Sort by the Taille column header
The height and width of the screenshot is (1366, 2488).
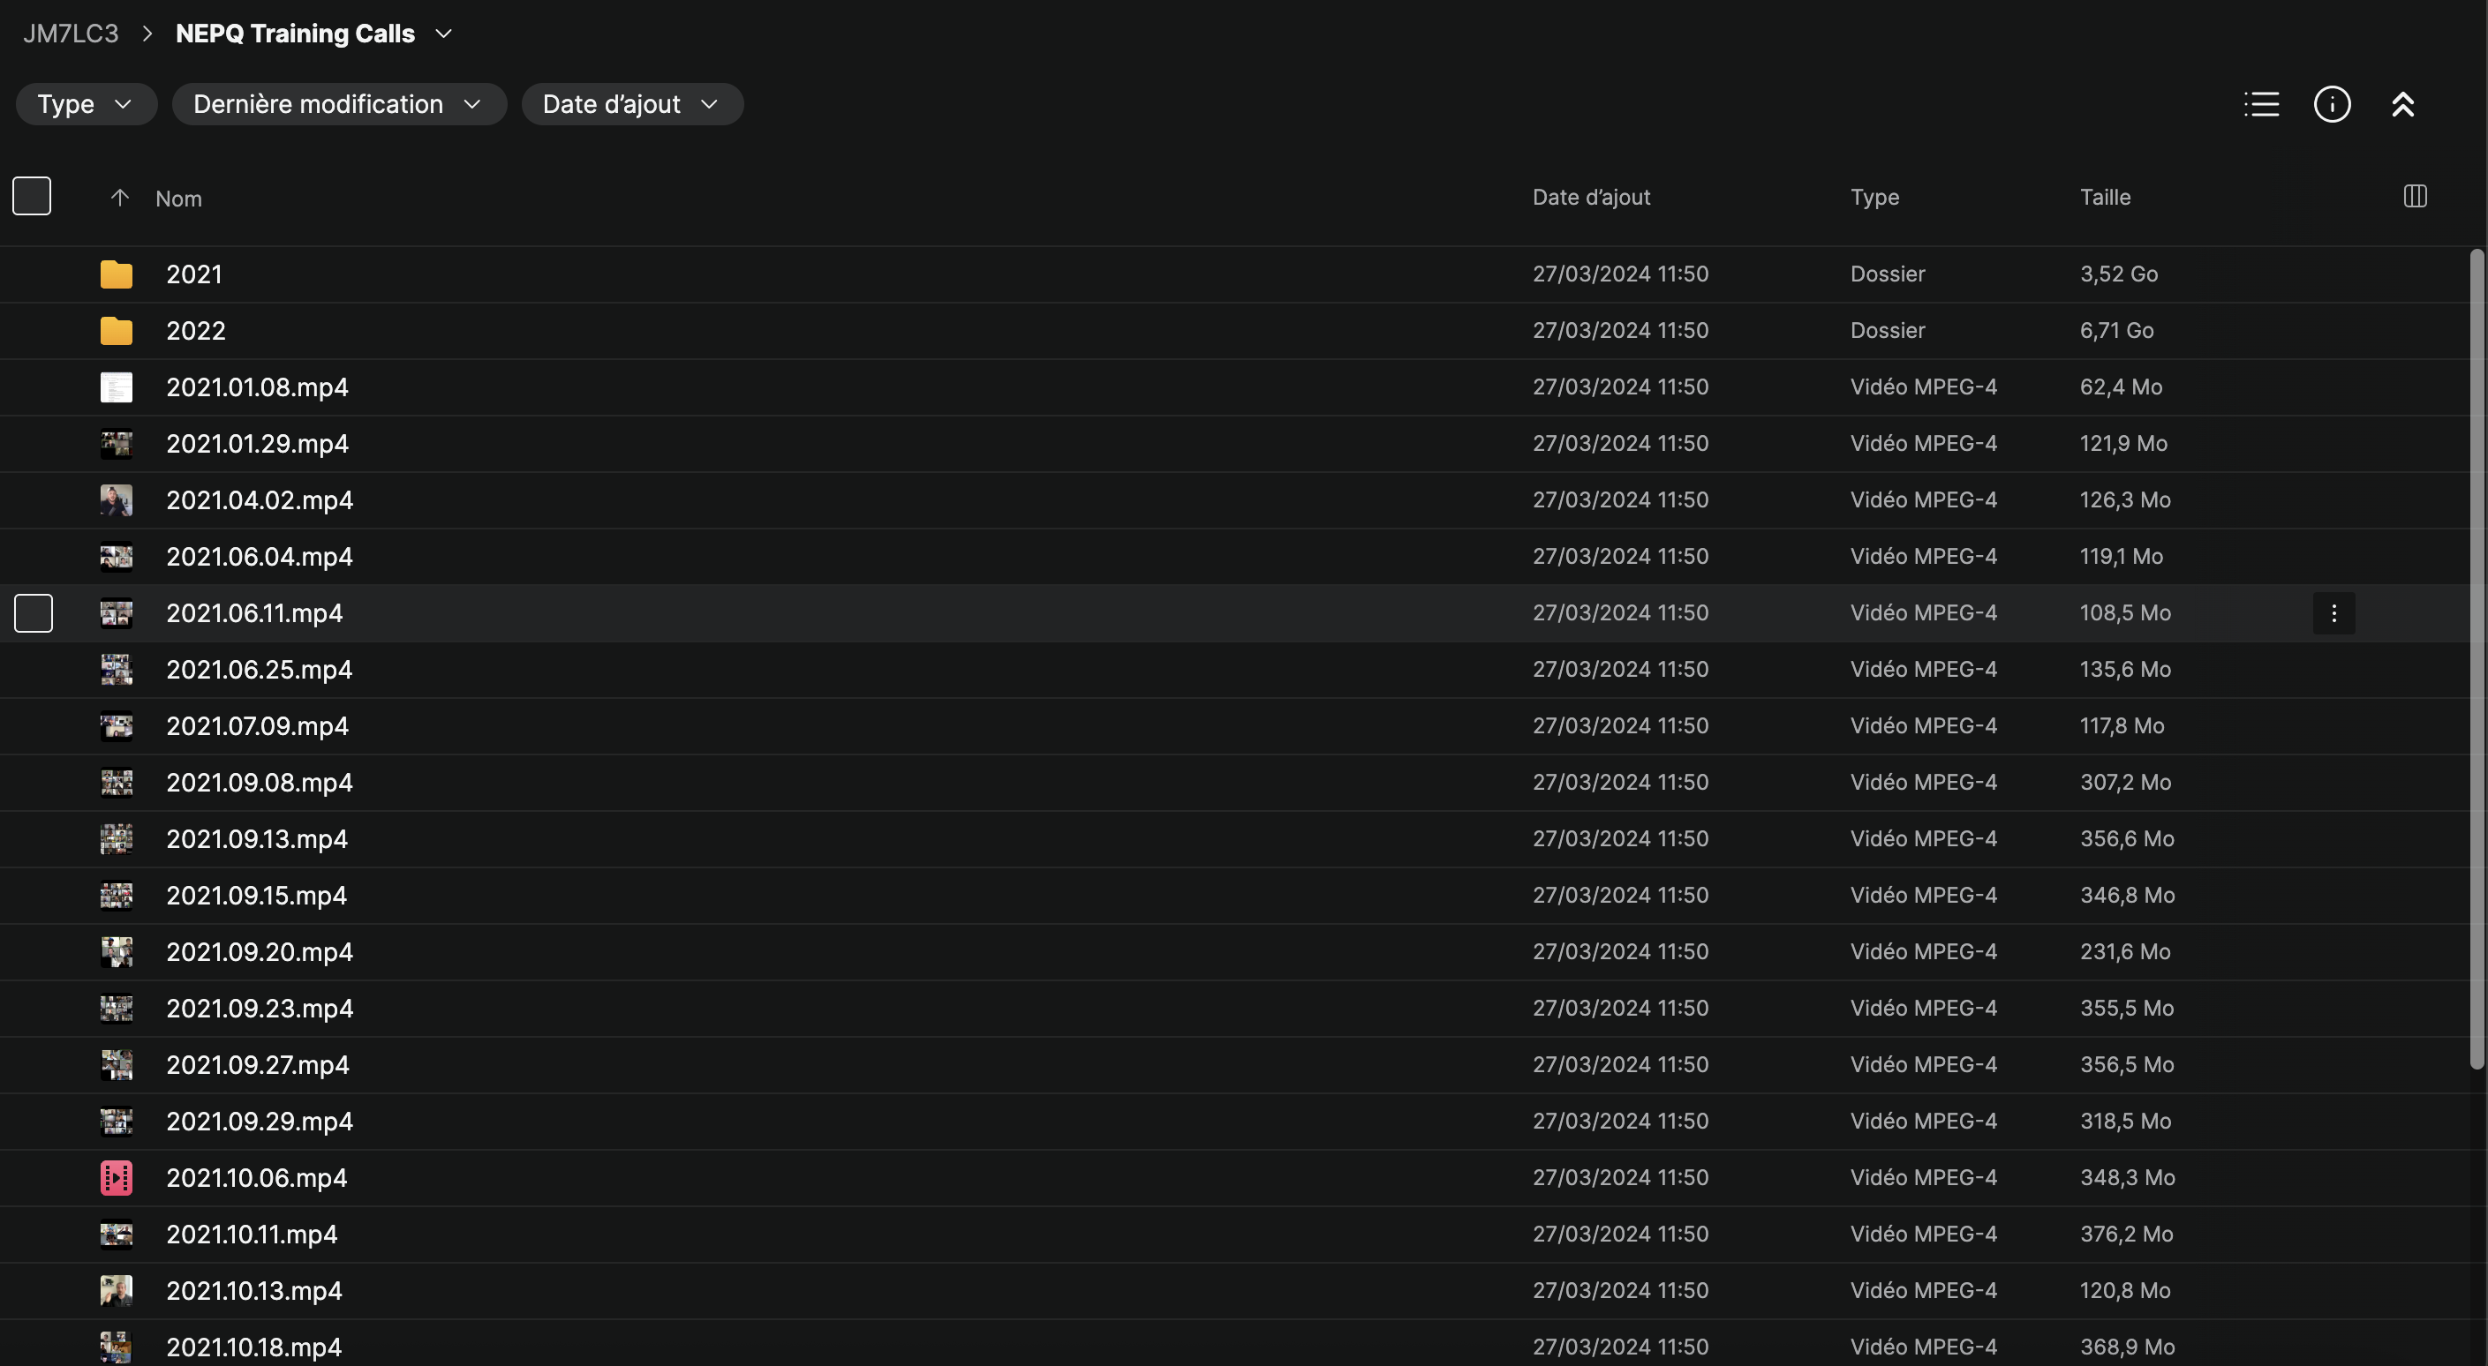tap(2105, 197)
